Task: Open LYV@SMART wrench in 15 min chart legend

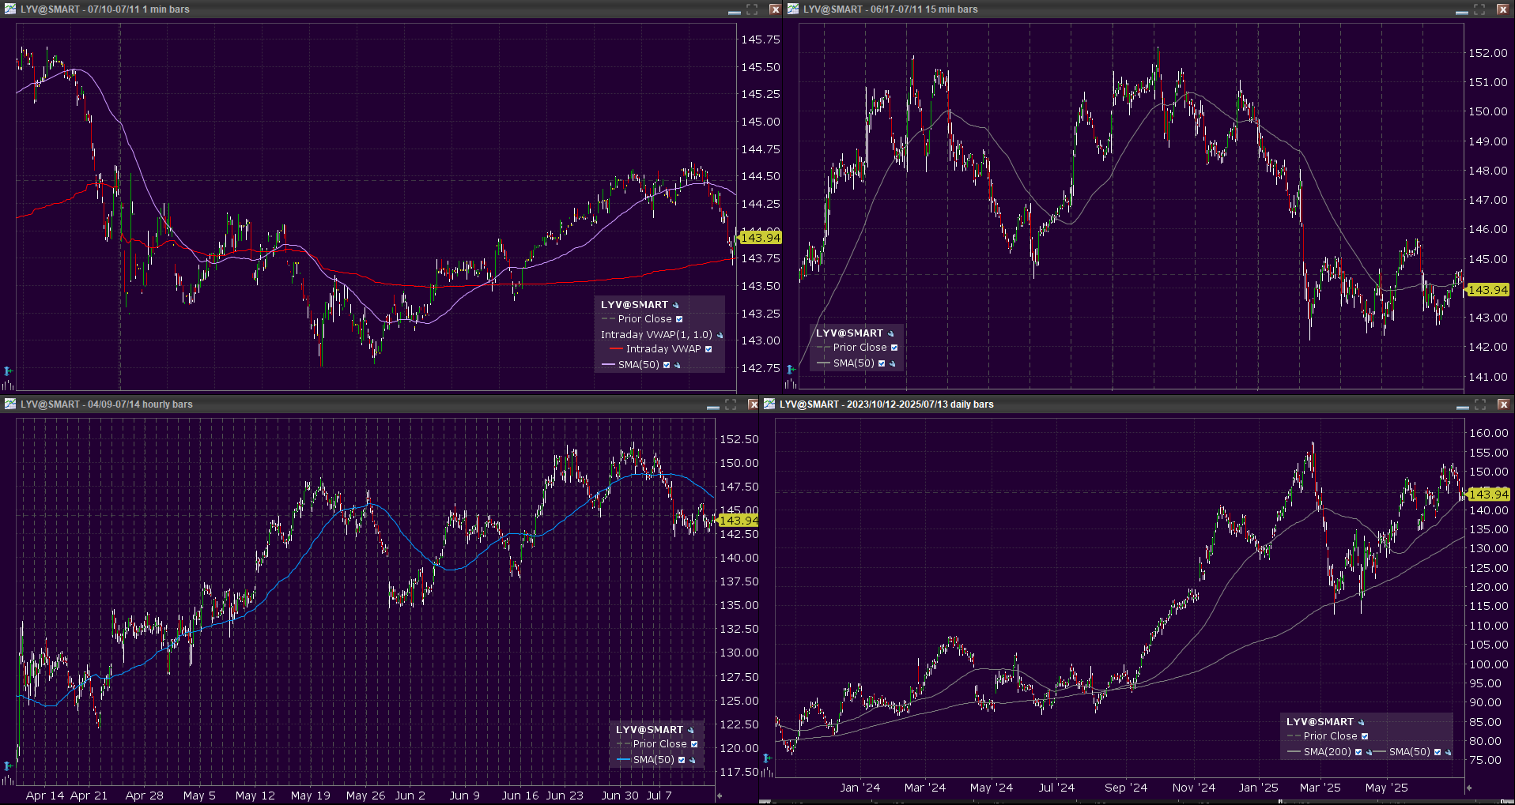Action: coord(891,333)
